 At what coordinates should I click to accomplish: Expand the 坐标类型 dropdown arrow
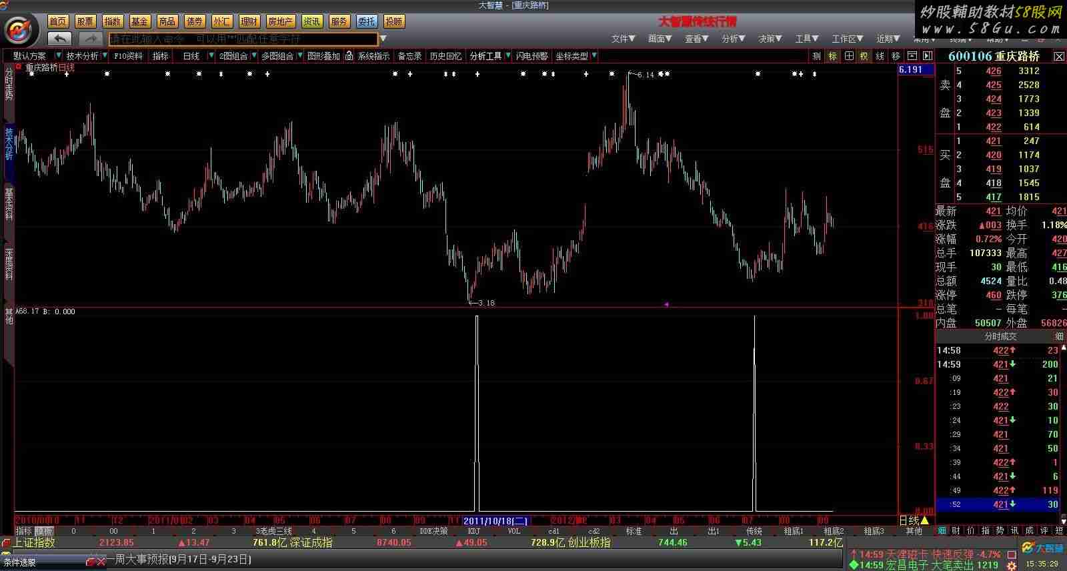pyautogui.click(x=594, y=56)
